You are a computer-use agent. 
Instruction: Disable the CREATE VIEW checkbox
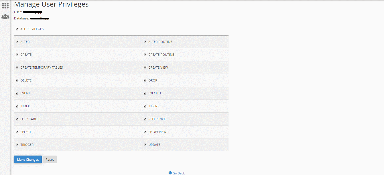click(x=145, y=67)
